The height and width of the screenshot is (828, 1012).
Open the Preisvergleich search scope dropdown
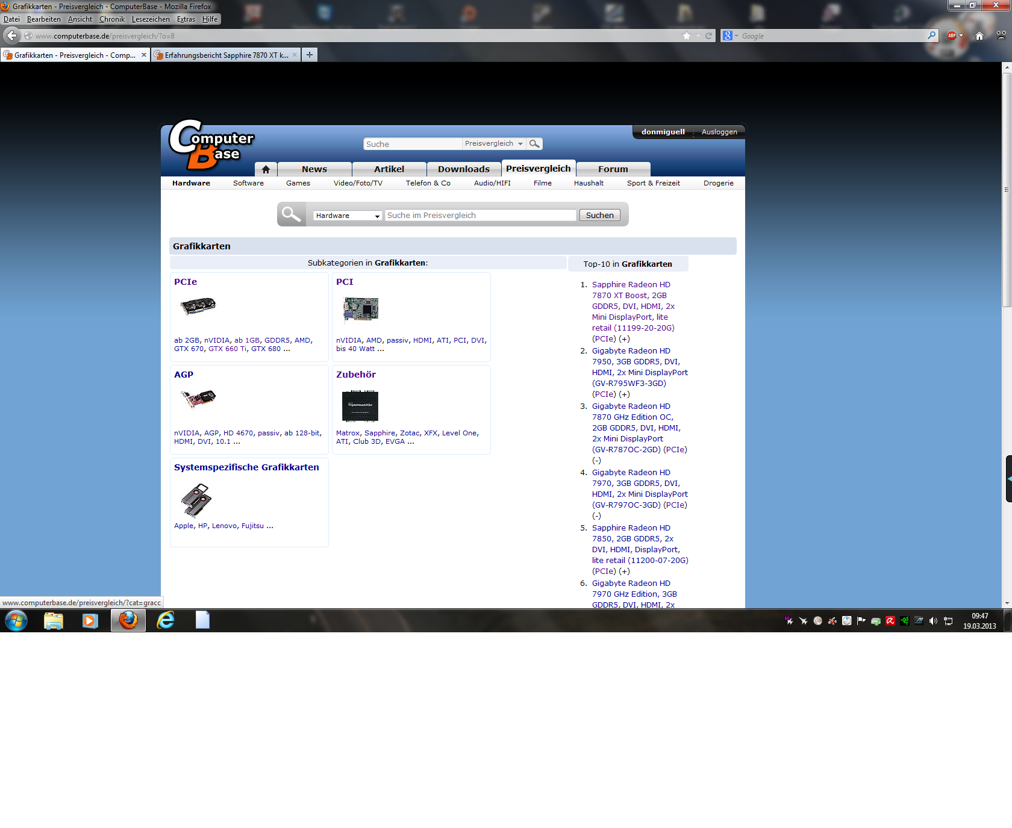click(x=494, y=143)
